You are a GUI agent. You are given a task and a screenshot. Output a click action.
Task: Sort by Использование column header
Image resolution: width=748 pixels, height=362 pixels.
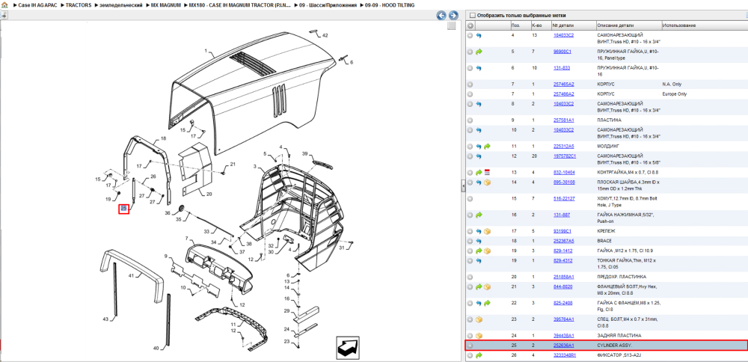click(704, 25)
